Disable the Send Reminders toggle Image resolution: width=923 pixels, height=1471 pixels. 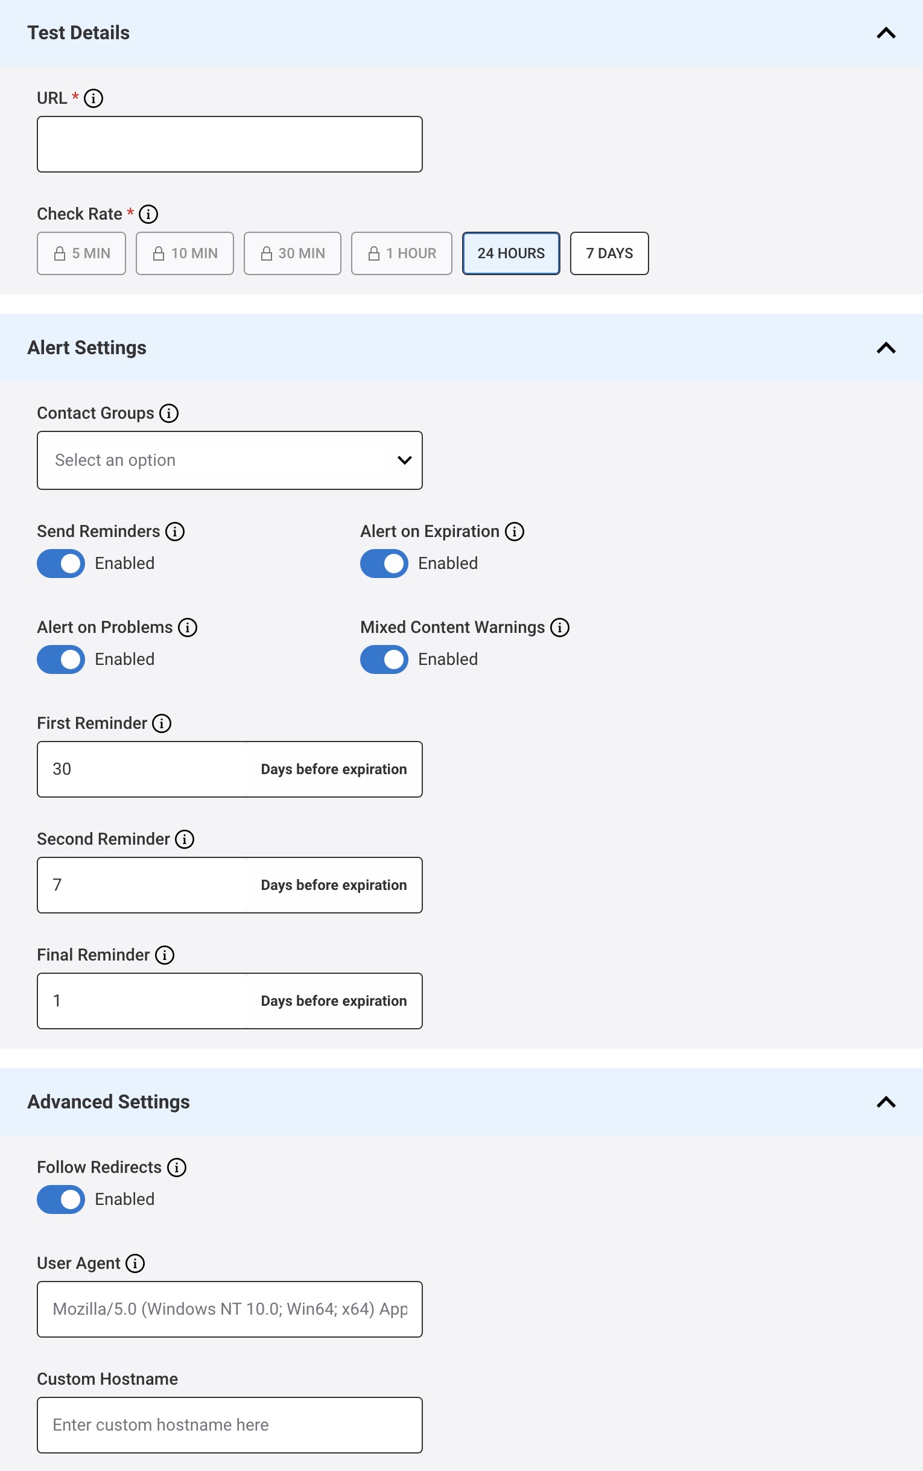click(x=60, y=564)
